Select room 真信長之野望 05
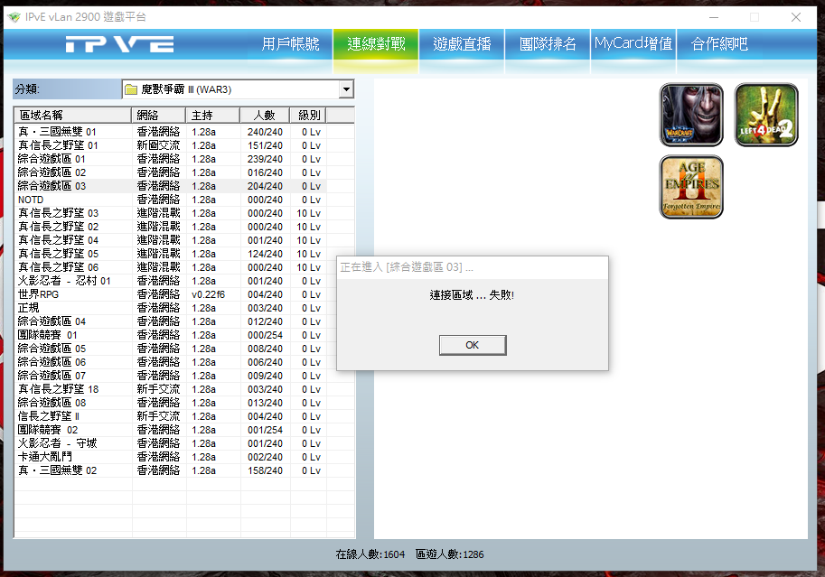Viewport: 825px width, 577px height. 171,254
